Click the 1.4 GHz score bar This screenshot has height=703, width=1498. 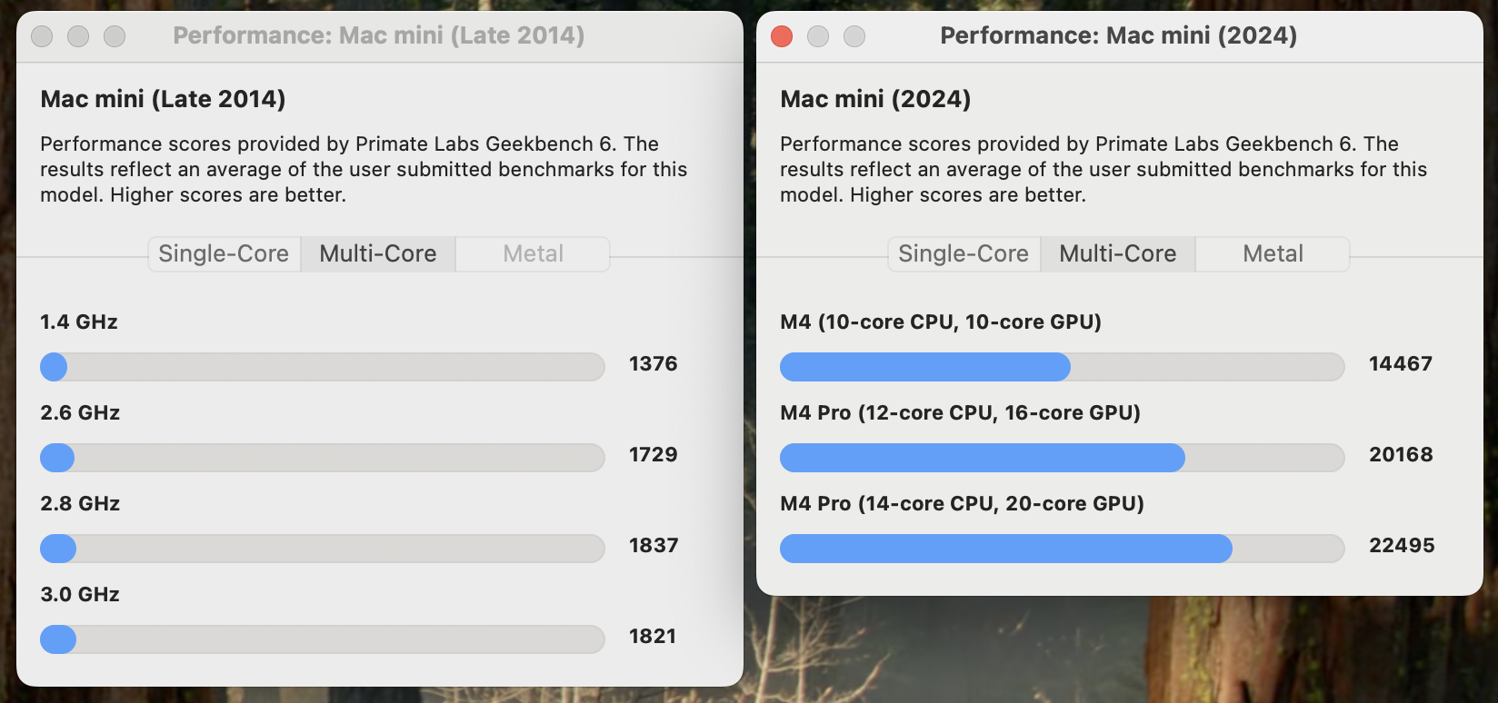point(323,367)
